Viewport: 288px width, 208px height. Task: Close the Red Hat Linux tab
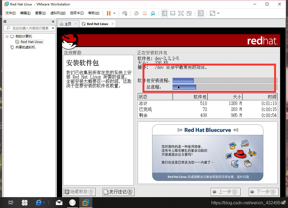[x=113, y=24]
